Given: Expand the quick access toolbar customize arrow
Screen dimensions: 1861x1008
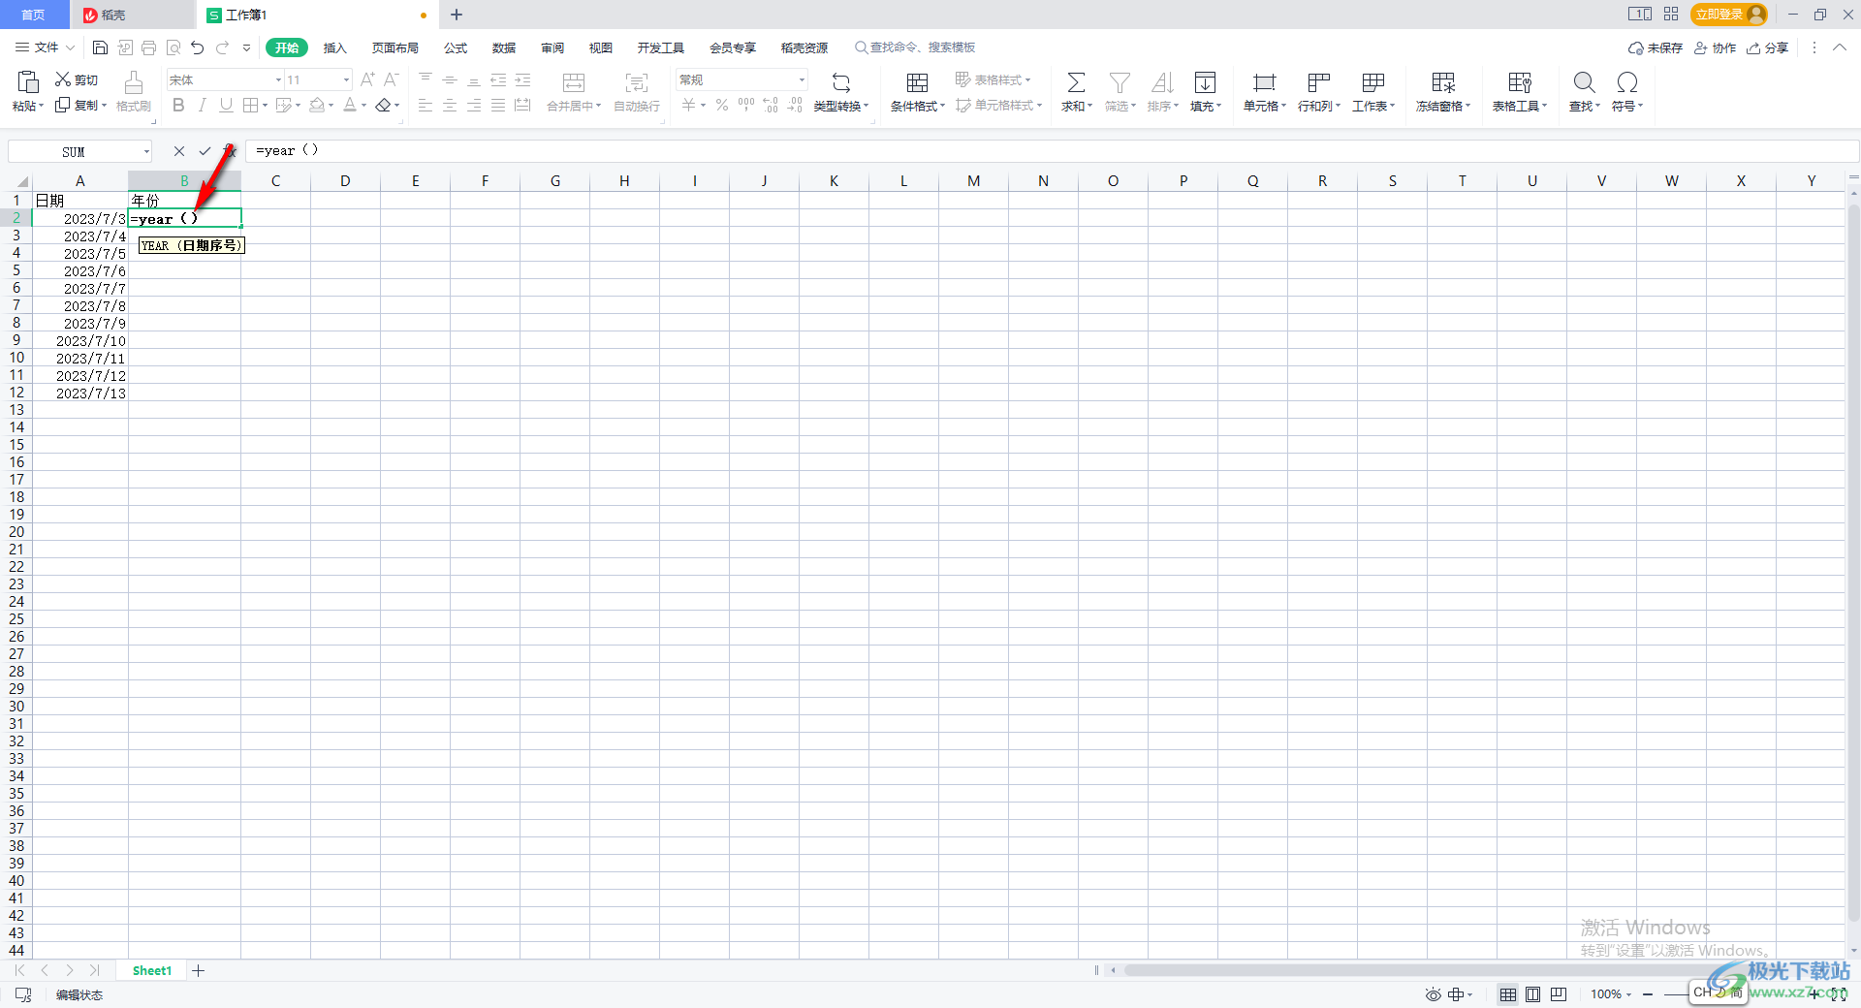Looking at the screenshot, I should point(246,47).
